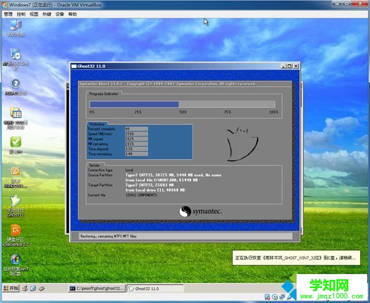Open the 管理 menu
This screenshot has width=370, height=303.
[8, 14]
